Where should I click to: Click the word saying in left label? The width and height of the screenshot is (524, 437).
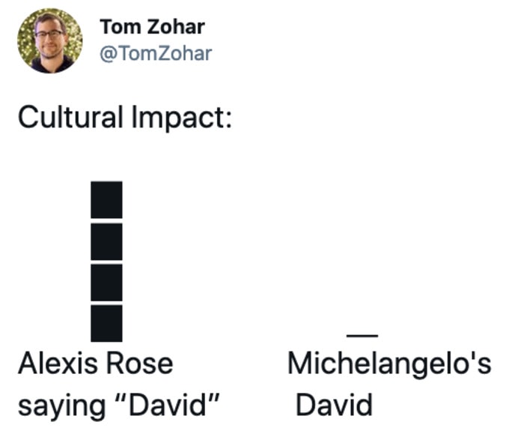point(62,407)
